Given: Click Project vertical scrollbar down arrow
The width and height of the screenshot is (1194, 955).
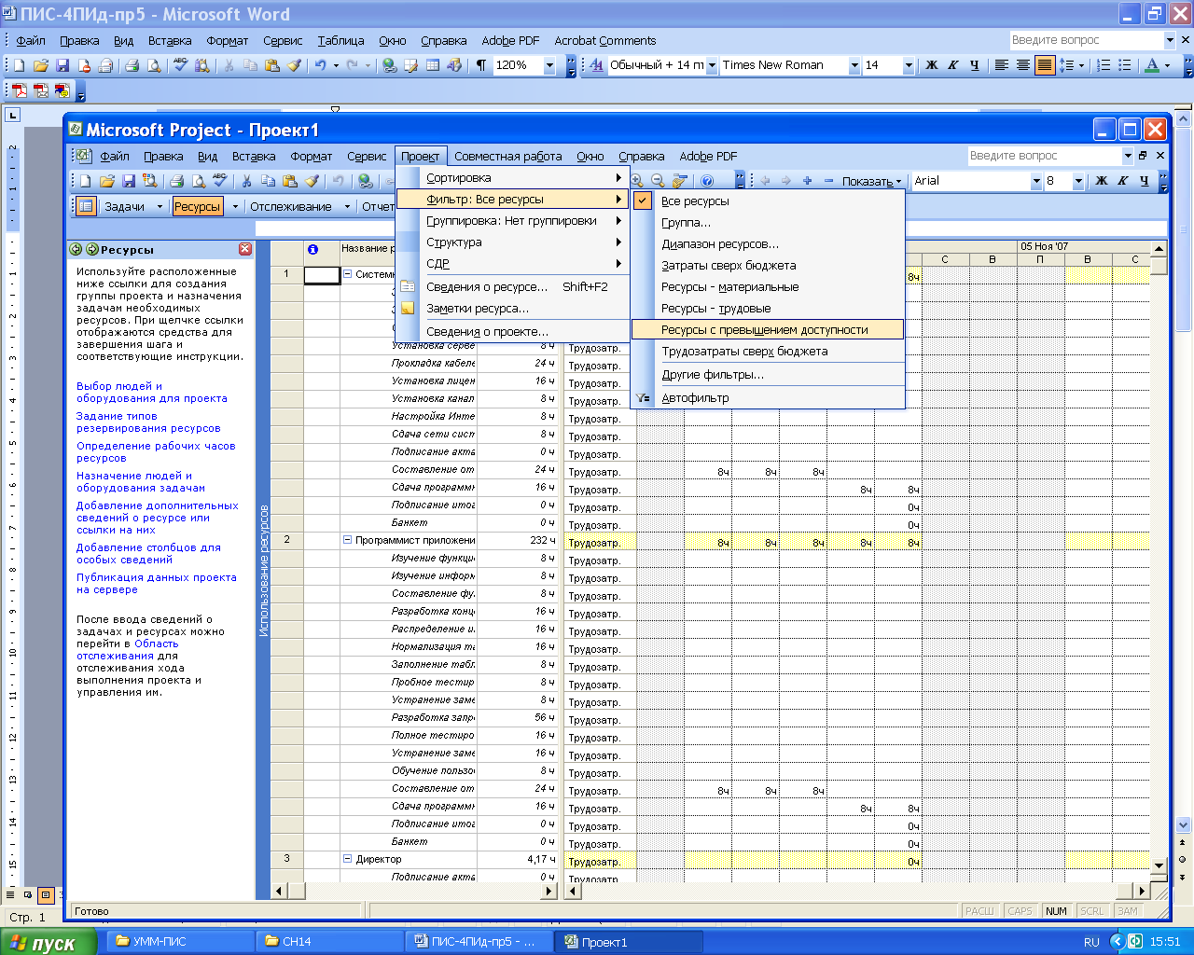Looking at the screenshot, I should tap(1159, 865).
